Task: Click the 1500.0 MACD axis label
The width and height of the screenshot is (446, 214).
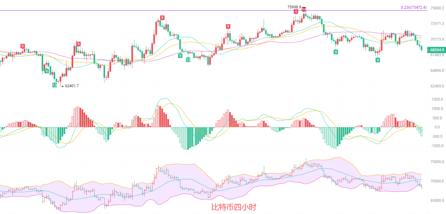Action: pyautogui.click(x=437, y=99)
